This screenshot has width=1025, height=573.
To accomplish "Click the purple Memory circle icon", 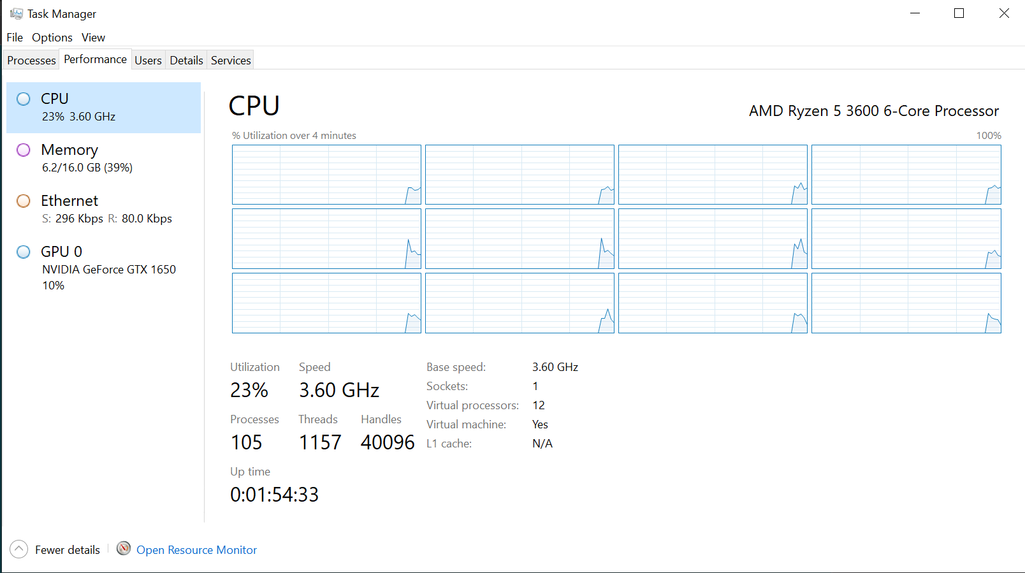I will (x=24, y=150).
